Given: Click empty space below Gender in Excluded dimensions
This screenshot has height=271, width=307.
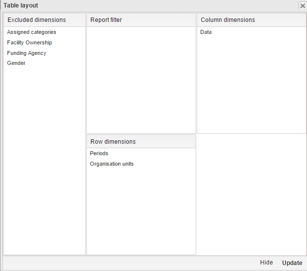Looking at the screenshot, I should [44, 160].
